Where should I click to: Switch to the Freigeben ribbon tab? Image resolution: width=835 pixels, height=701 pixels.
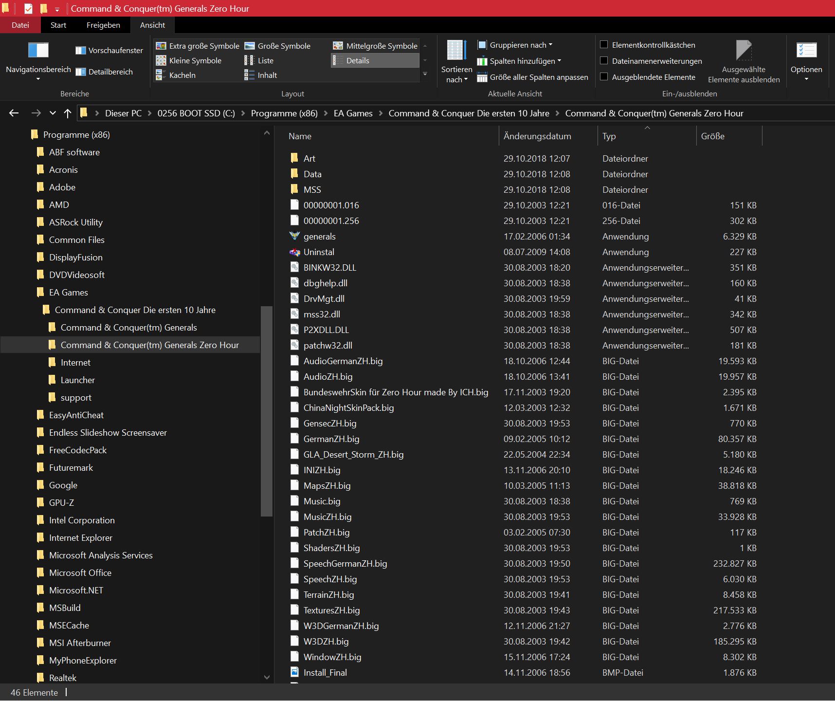[103, 25]
